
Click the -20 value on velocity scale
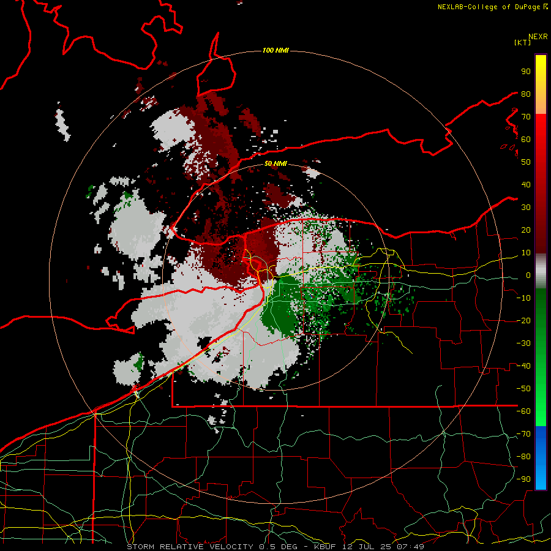pos(523,321)
